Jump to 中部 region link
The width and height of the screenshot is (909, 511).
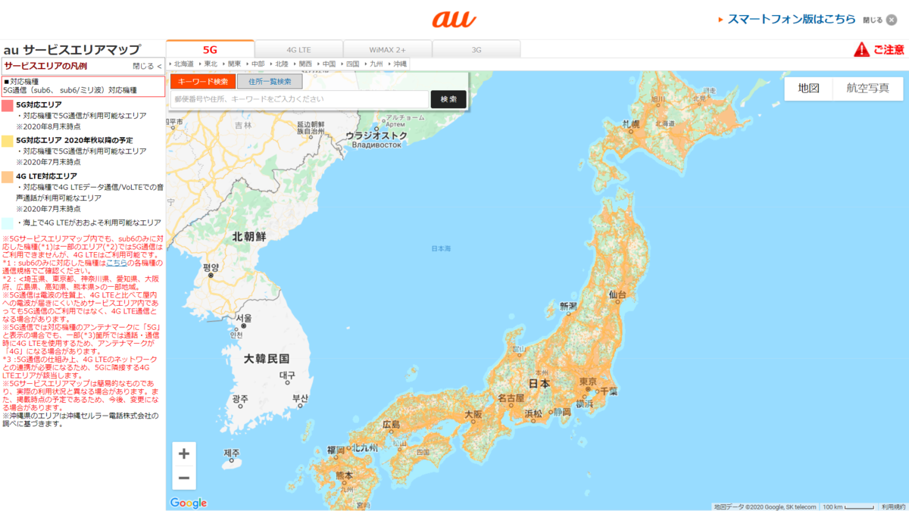tap(257, 64)
